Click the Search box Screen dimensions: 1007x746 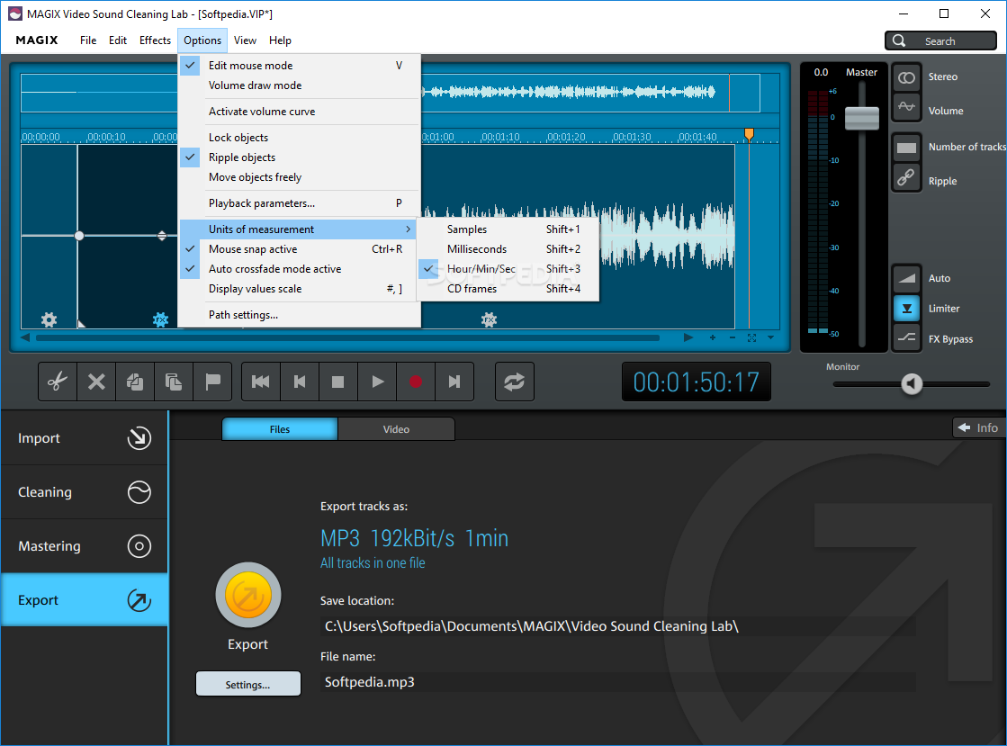940,41
